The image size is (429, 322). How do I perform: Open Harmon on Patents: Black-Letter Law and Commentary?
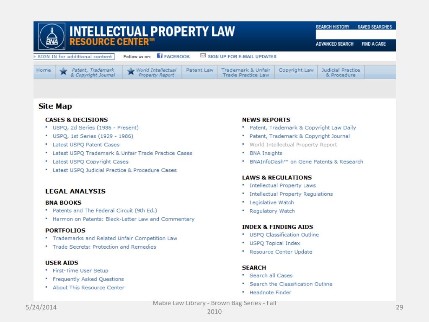pos(124,219)
